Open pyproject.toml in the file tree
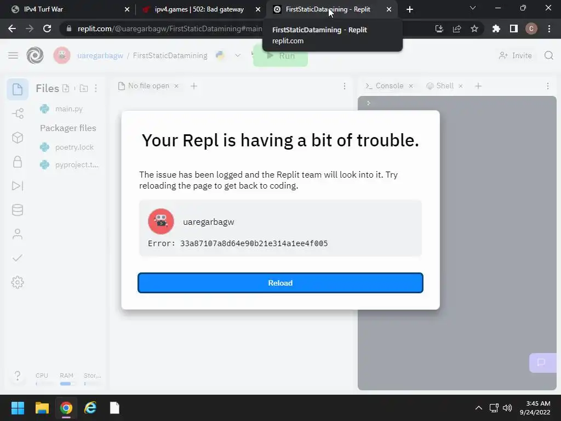This screenshot has height=421, width=561. coord(77,164)
